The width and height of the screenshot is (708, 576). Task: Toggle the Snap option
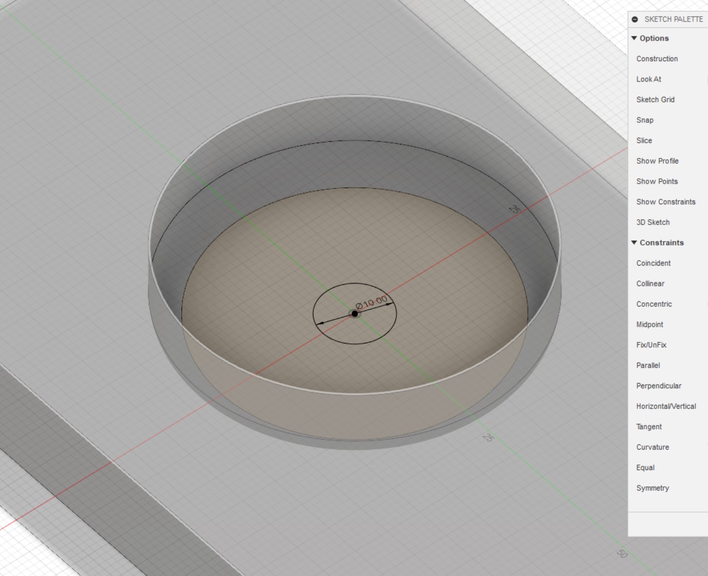pyautogui.click(x=645, y=120)
